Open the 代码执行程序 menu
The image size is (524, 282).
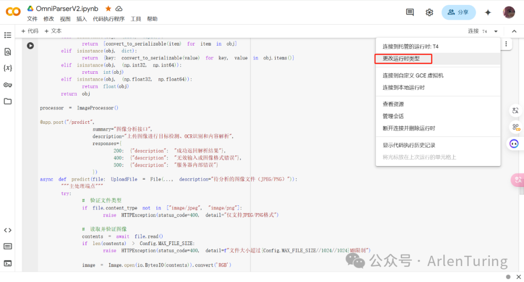(109, 19)
